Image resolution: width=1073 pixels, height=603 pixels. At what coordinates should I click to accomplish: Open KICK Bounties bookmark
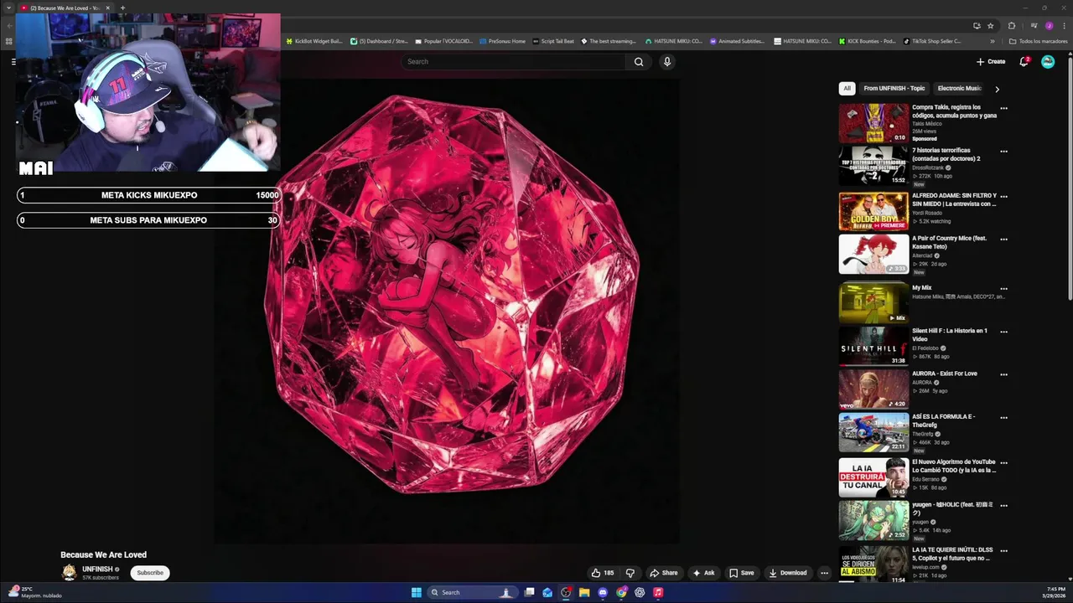pyautogui.click(x=867, y=41)
